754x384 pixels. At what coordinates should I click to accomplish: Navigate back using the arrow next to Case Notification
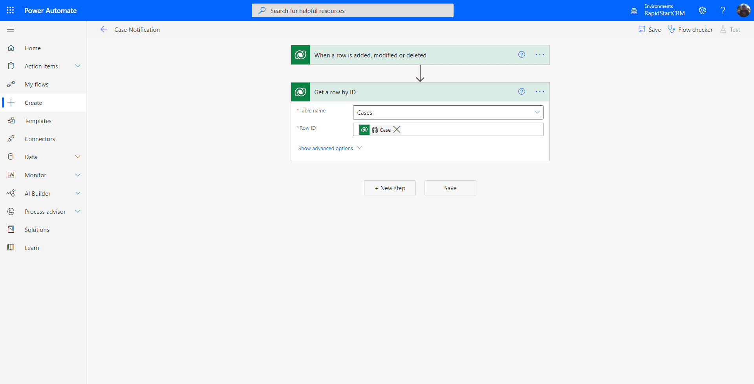point(104,29)
